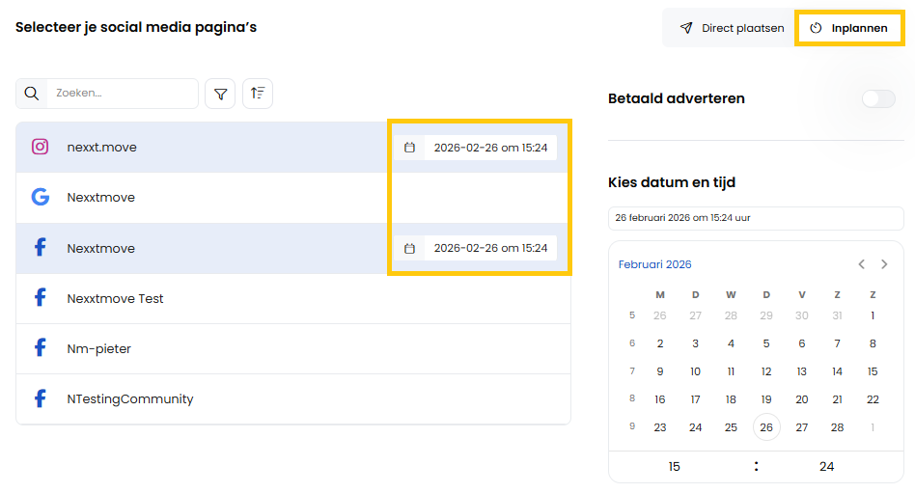This screenshot has width=915, height=493.
Task: Pick day 19 in the calendar
Action: [766, 399]
